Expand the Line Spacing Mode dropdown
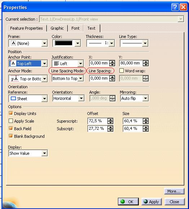The image size is (189, 209). point(81,78)
